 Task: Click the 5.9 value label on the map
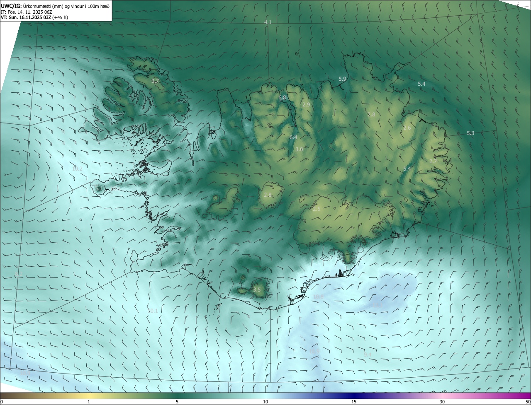(x=342, y=78)
